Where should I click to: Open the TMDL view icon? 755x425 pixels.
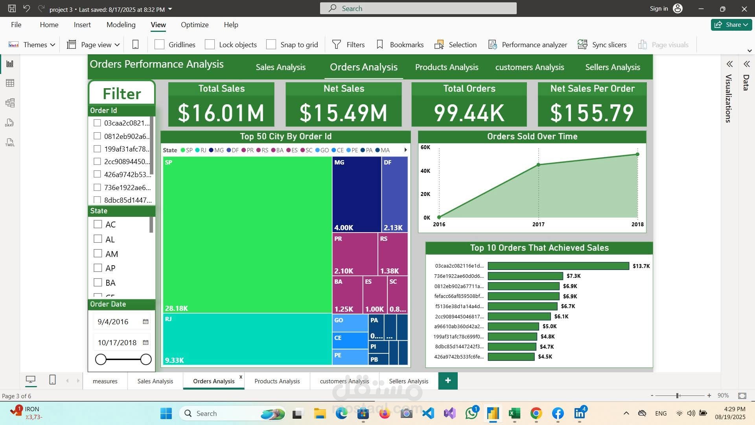point(10,142)
